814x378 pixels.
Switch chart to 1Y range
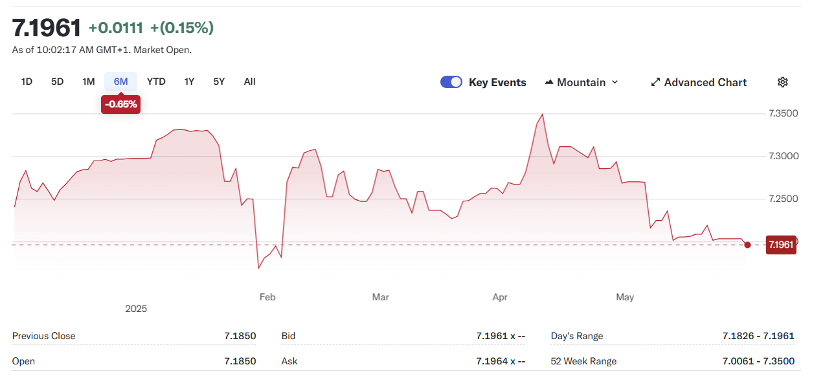coord(189,82)
